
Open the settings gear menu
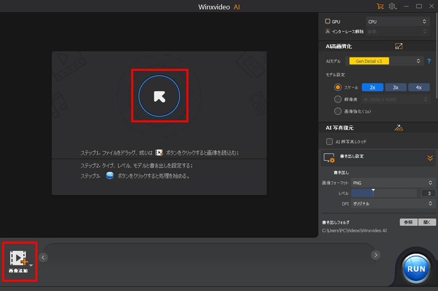click(392, 6)
